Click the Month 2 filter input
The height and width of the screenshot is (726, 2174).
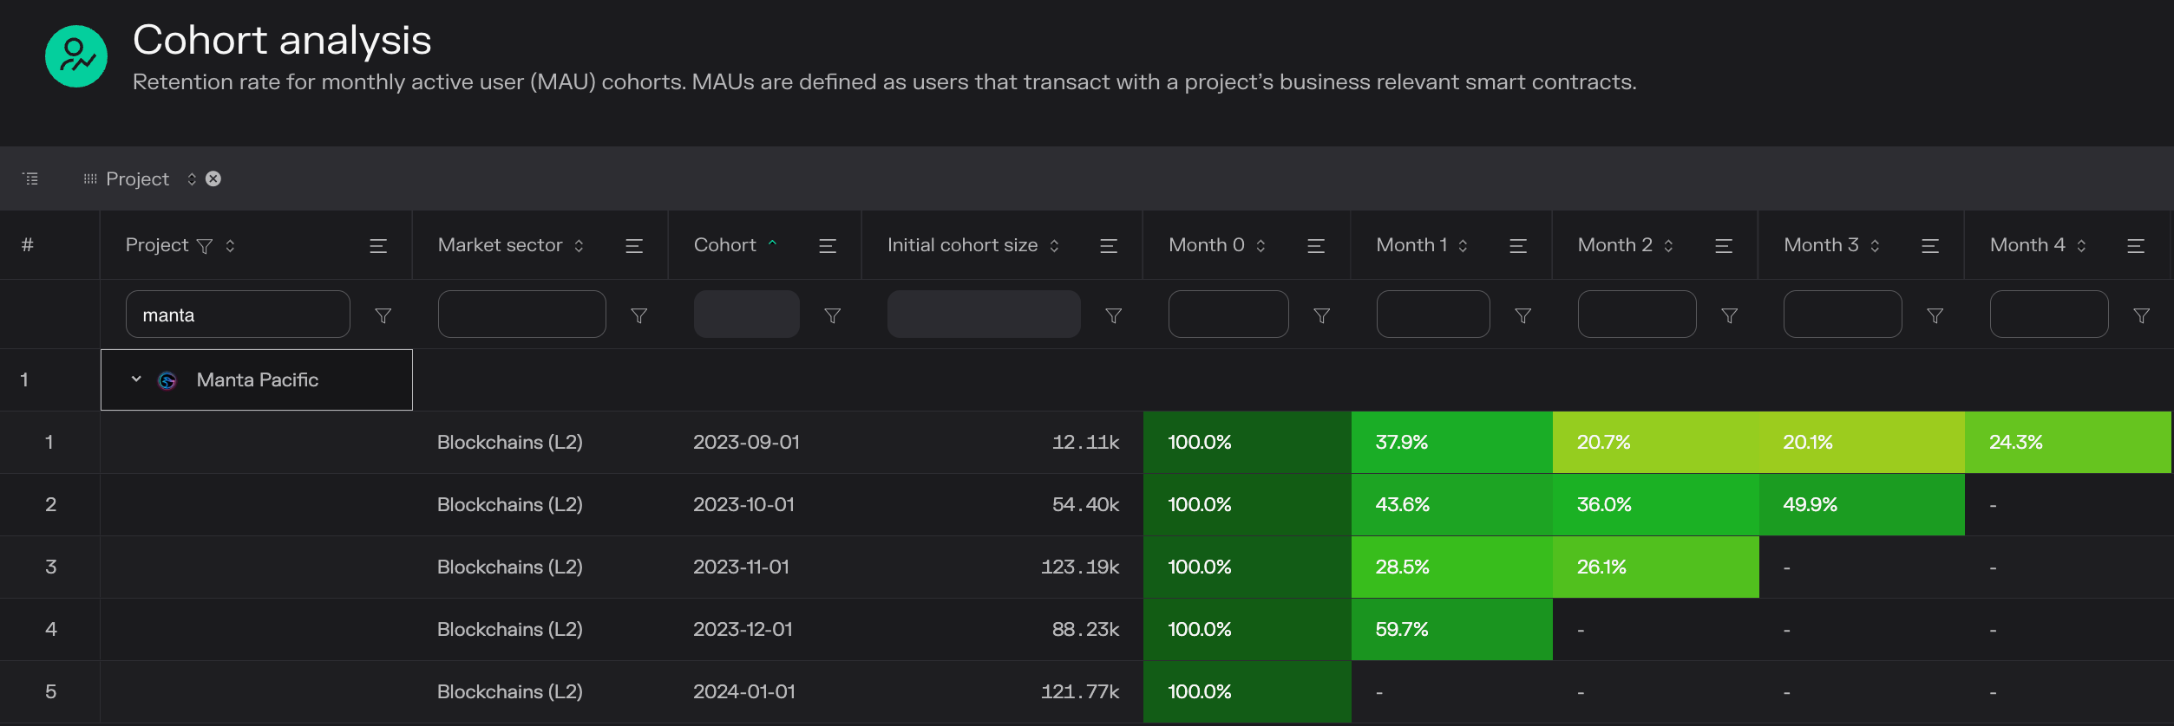point(1637,314)
